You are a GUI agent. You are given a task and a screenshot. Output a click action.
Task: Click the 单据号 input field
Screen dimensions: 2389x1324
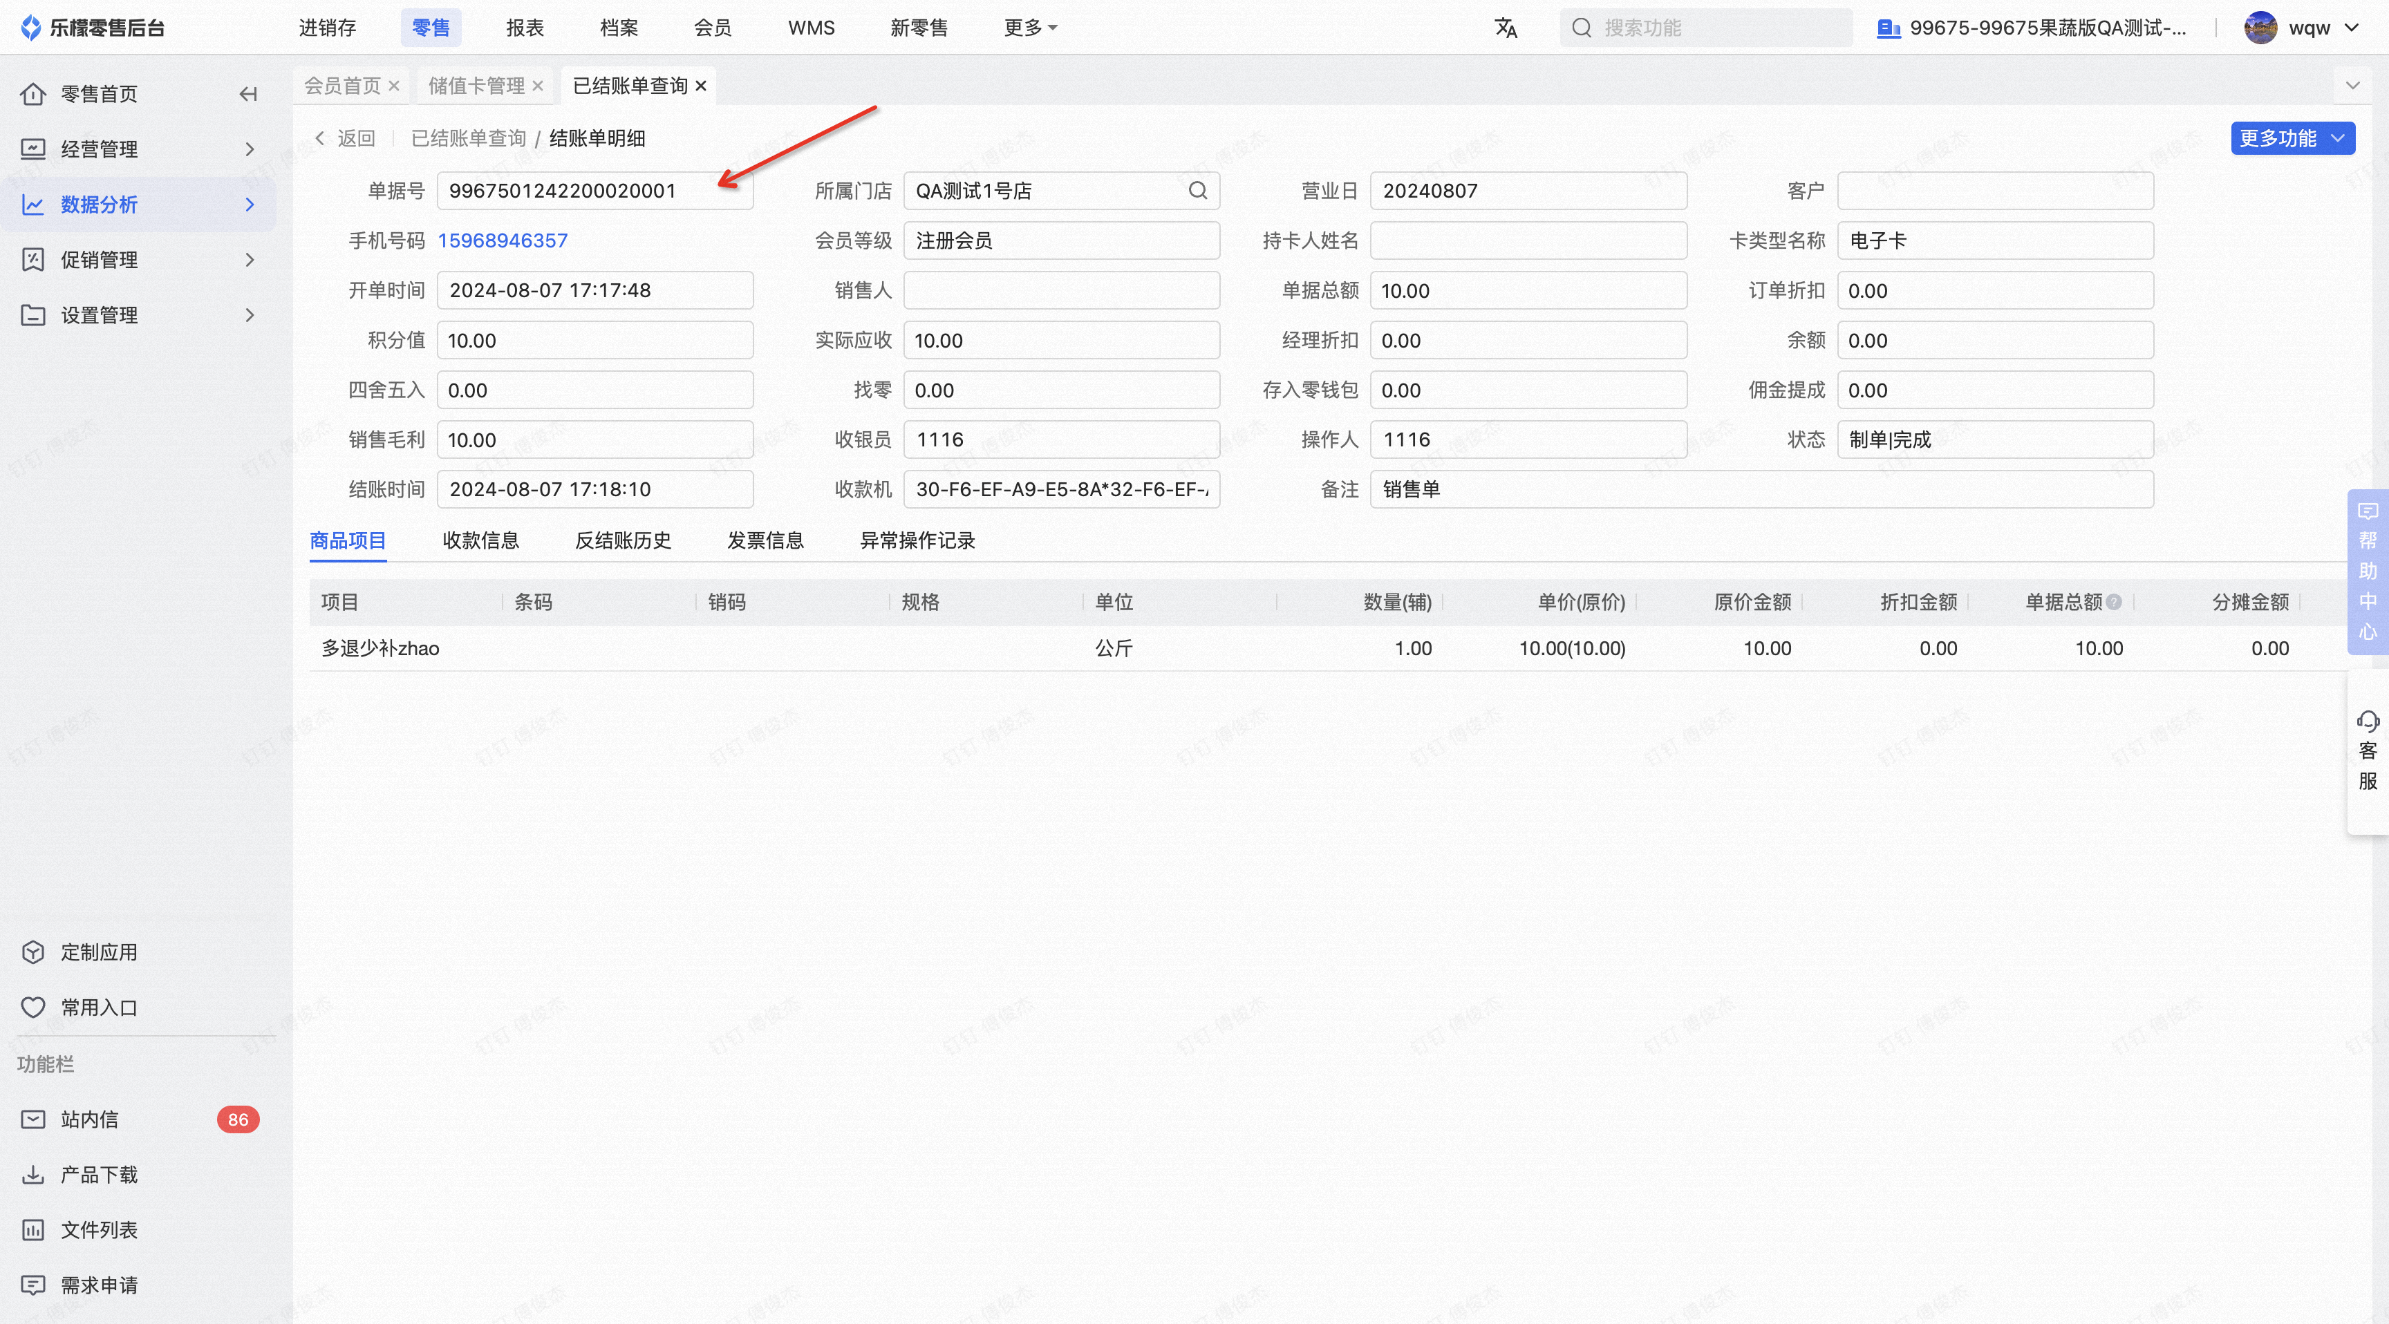coord(594,191)
